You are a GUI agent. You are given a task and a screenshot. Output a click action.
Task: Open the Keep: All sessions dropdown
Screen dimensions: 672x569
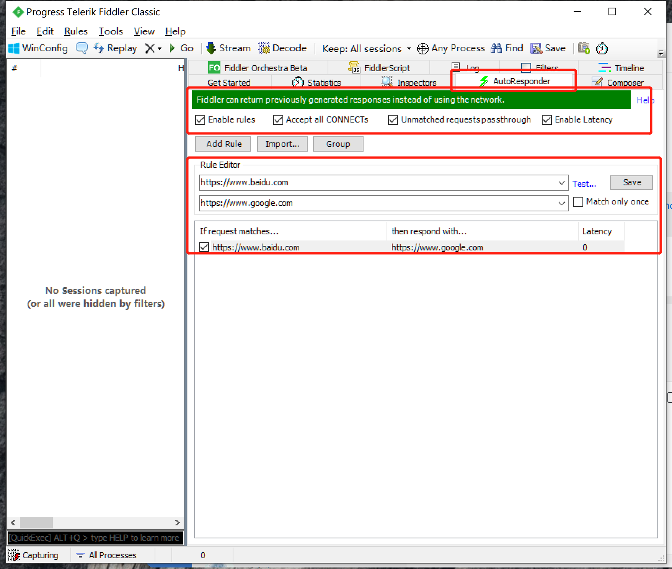(367, 49)
